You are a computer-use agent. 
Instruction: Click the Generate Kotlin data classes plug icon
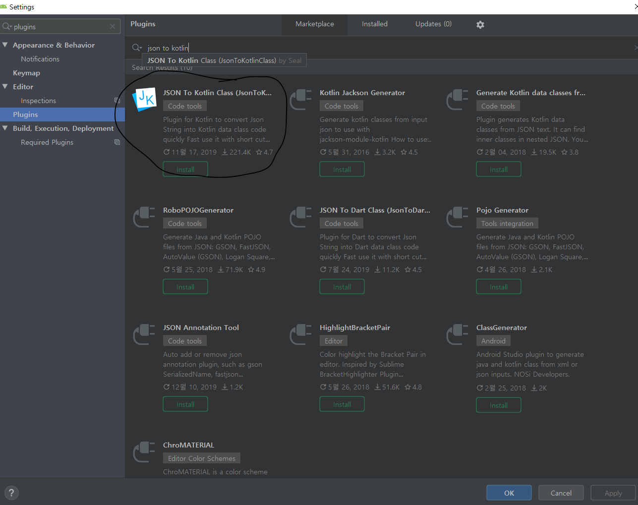(x=458, y=99)
